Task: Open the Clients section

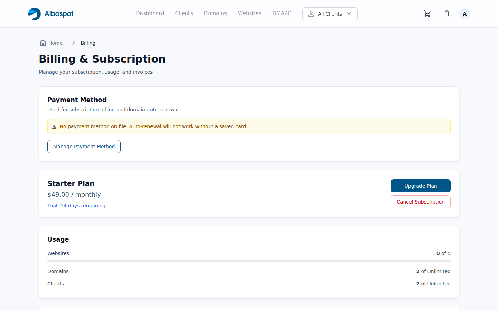Action: [184, 13]
